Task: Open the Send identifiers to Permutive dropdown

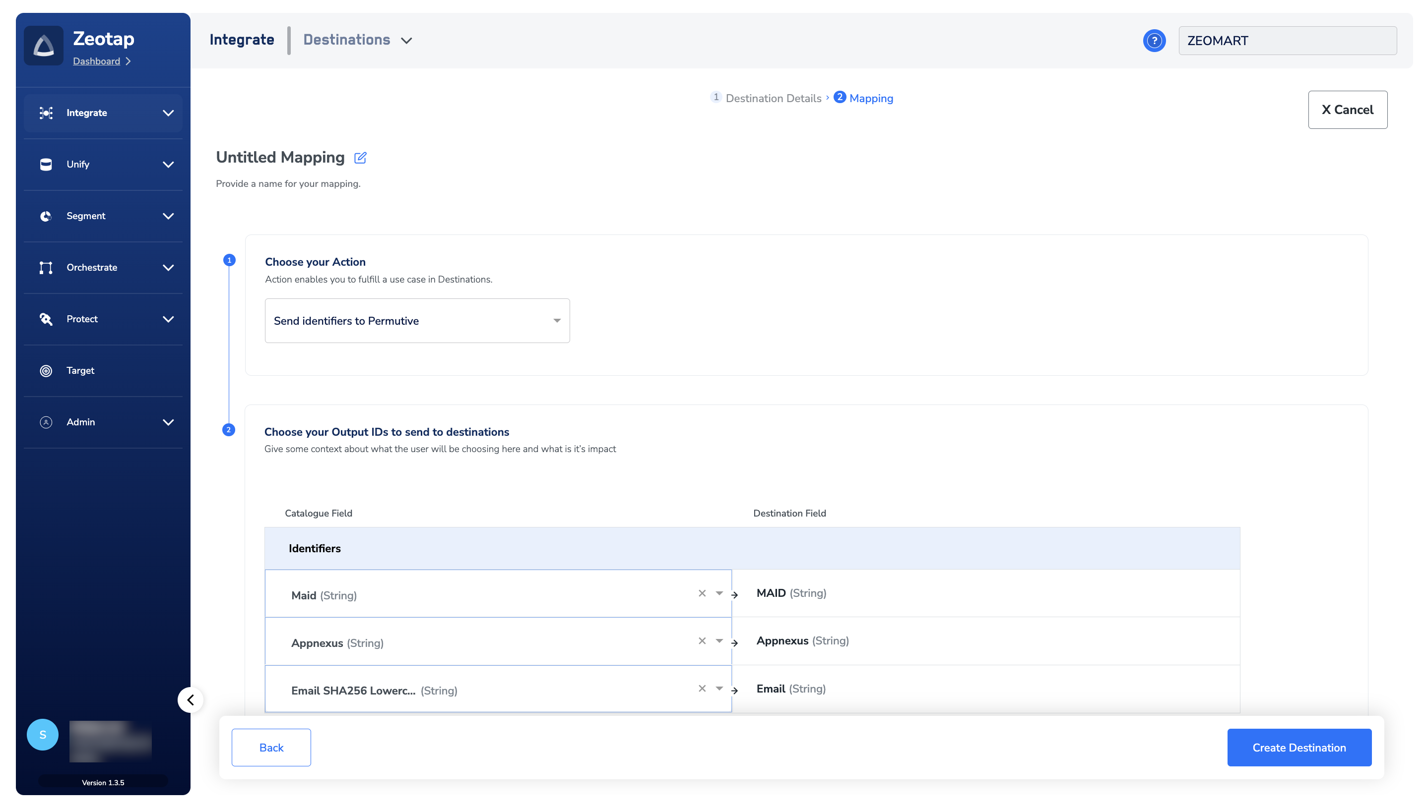Action: (417, 320)
